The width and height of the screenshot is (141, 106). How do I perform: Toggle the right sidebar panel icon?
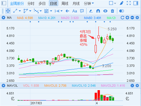[136, 3]
